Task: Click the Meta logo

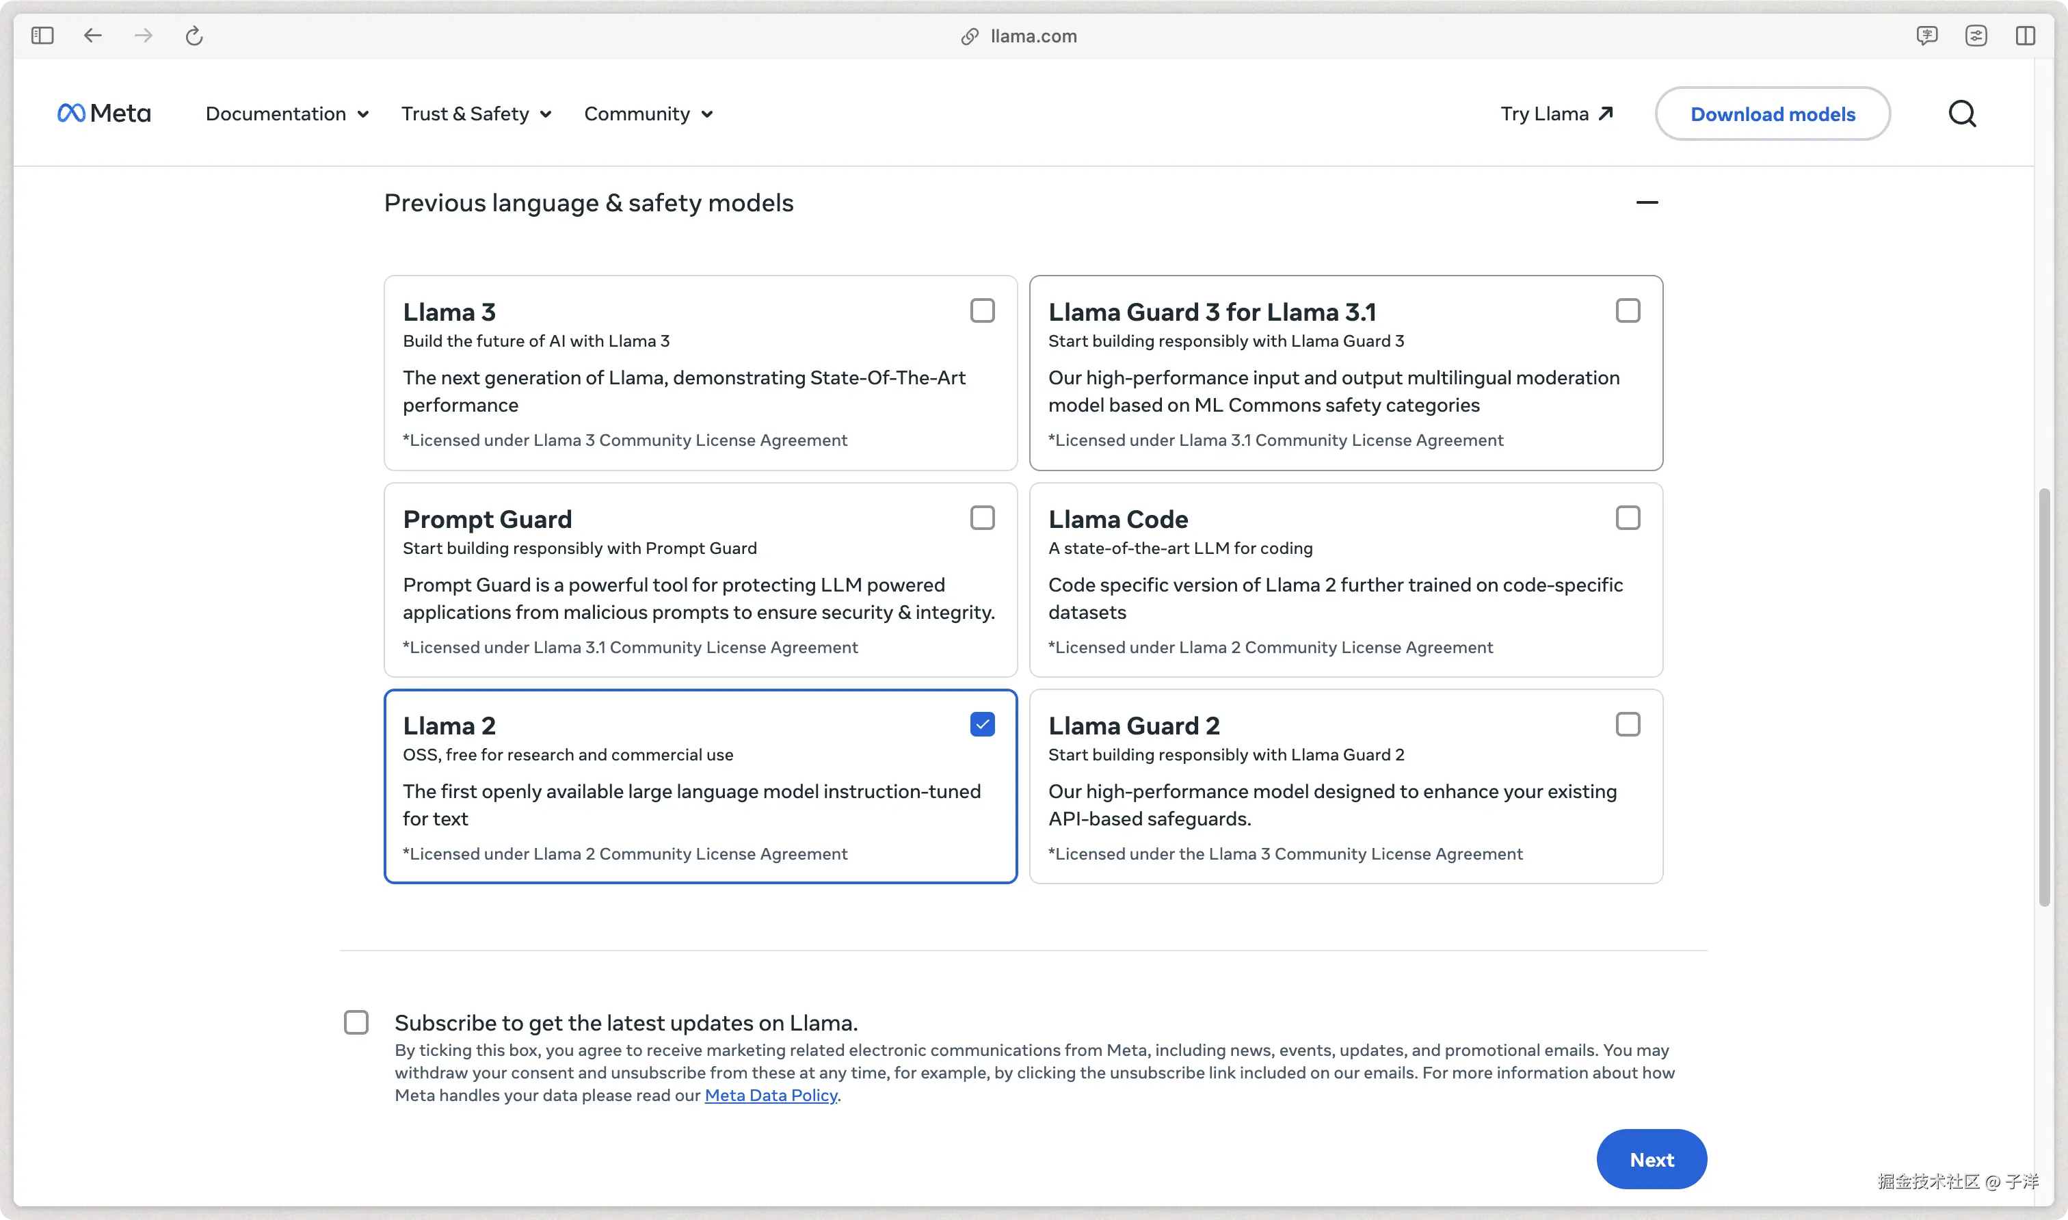Action: point(105,114)
